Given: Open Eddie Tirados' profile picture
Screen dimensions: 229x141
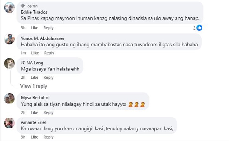Looking at the screenshot, I should pos(9,7).
